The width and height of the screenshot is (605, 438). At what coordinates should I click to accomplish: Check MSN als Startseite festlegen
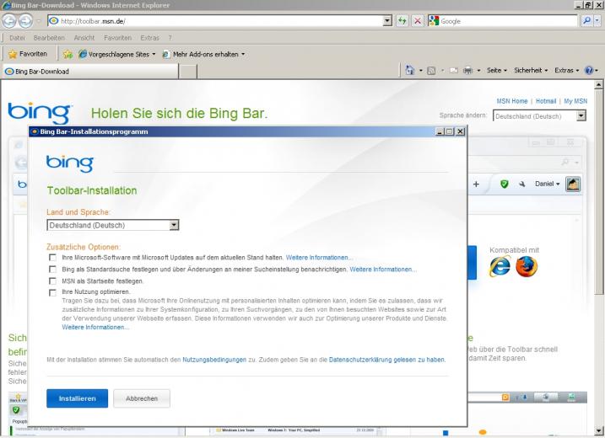tap(53, 281)
